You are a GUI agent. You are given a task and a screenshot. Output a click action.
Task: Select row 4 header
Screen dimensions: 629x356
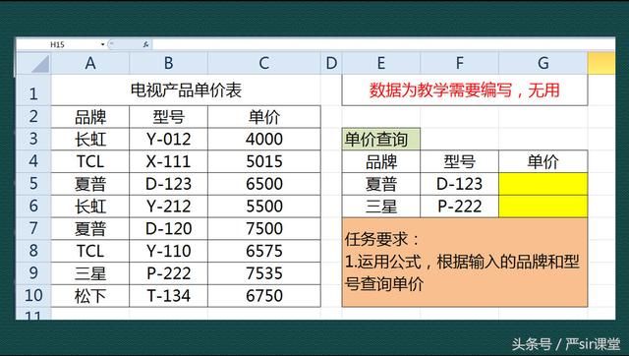(33, 161)
